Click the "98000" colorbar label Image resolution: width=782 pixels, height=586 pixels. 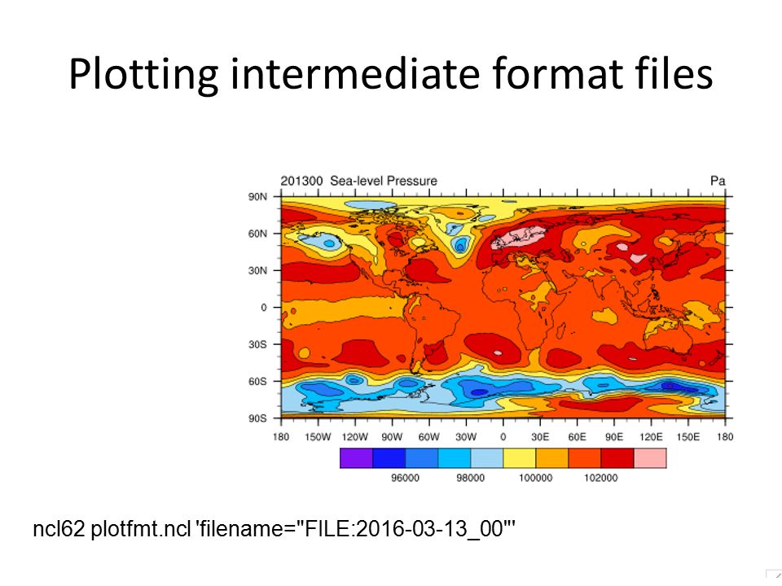(470, 478)
